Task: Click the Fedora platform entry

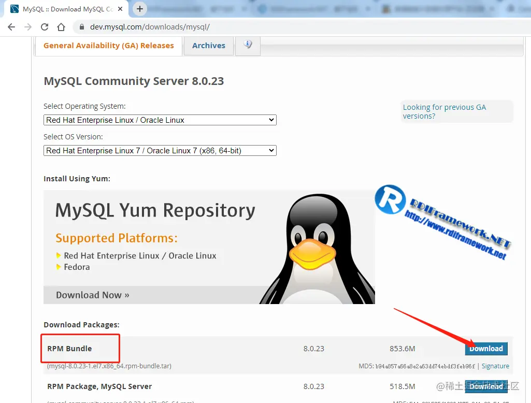Action: (x=77, y=267)
